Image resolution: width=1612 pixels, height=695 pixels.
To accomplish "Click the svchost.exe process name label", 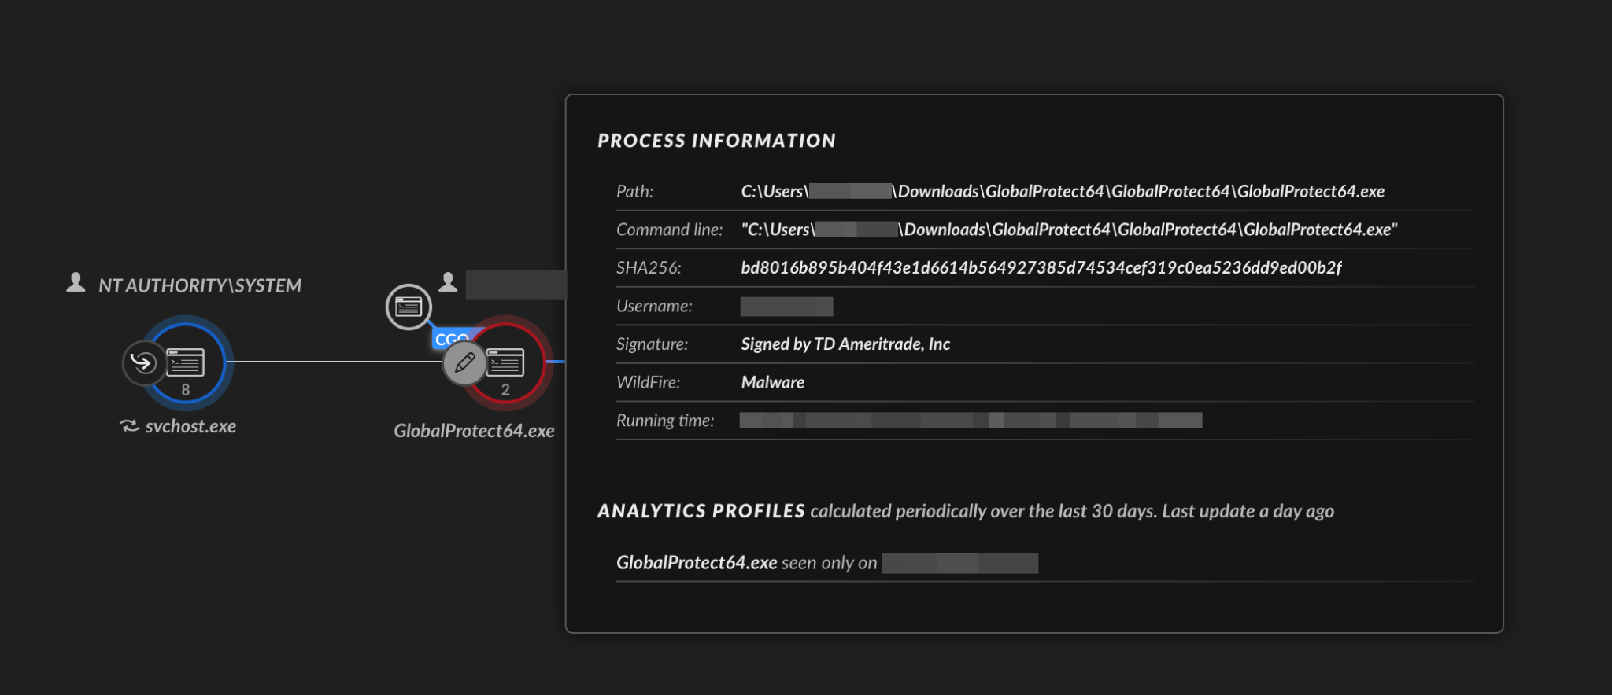I will (x=191, y=427).
